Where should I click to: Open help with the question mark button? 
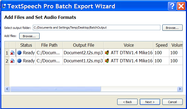[171, 6]
